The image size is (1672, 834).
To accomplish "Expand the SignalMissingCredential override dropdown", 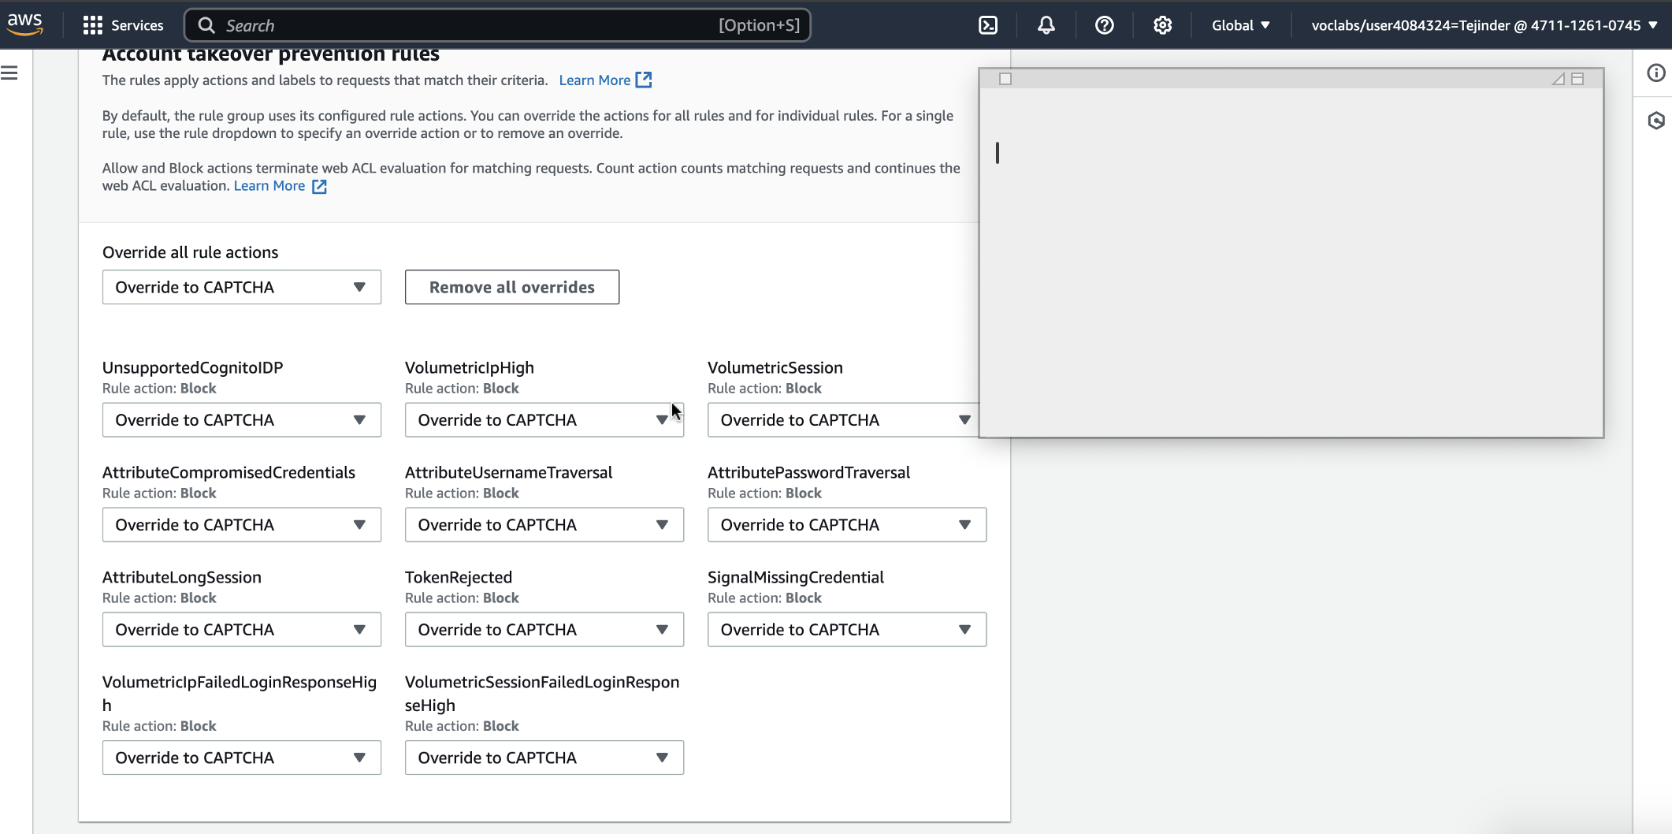I will click(846, 630).
